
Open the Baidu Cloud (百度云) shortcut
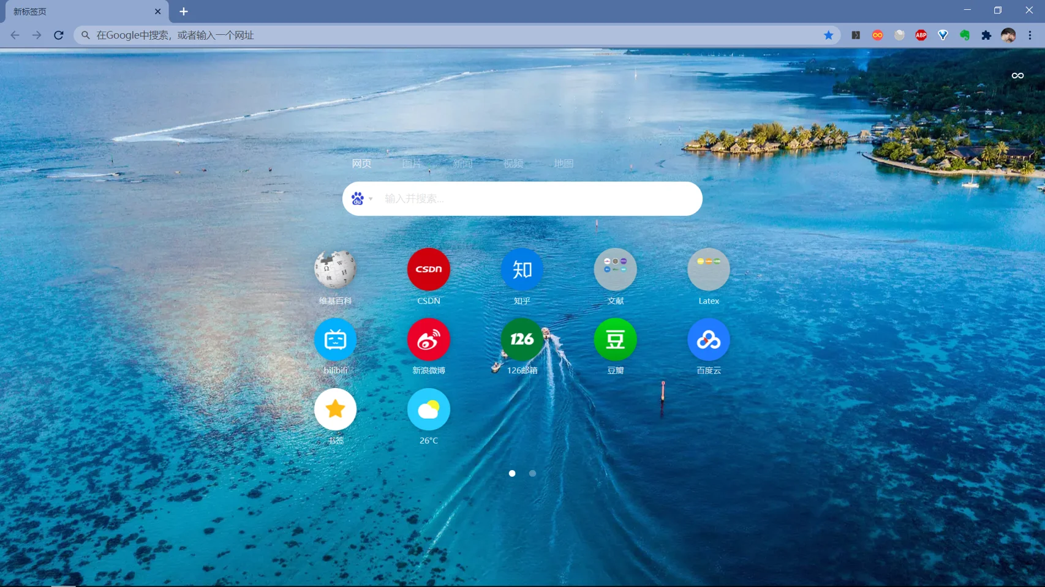(709, 339)
